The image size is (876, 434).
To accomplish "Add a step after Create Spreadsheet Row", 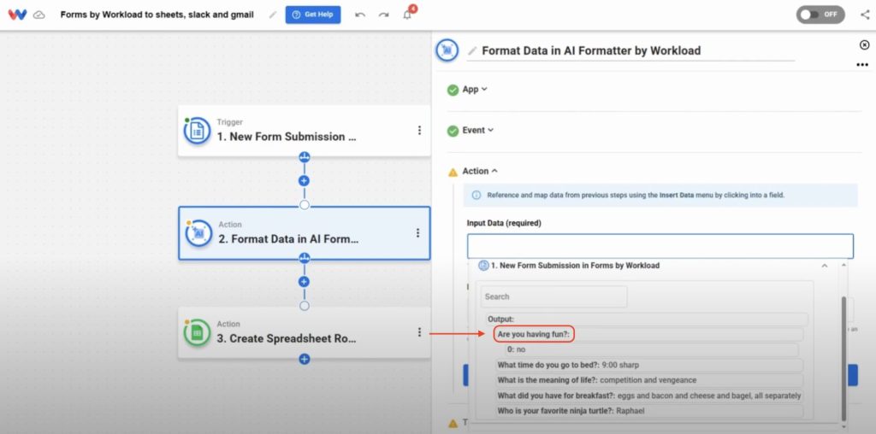I will pyautogui.click(x=304, y=360).
